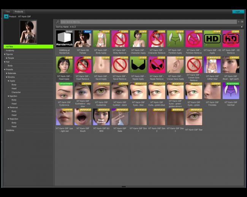Pick the Nipple Apply shape icon
The image size is (247, 197).
(x=138, y=65)
